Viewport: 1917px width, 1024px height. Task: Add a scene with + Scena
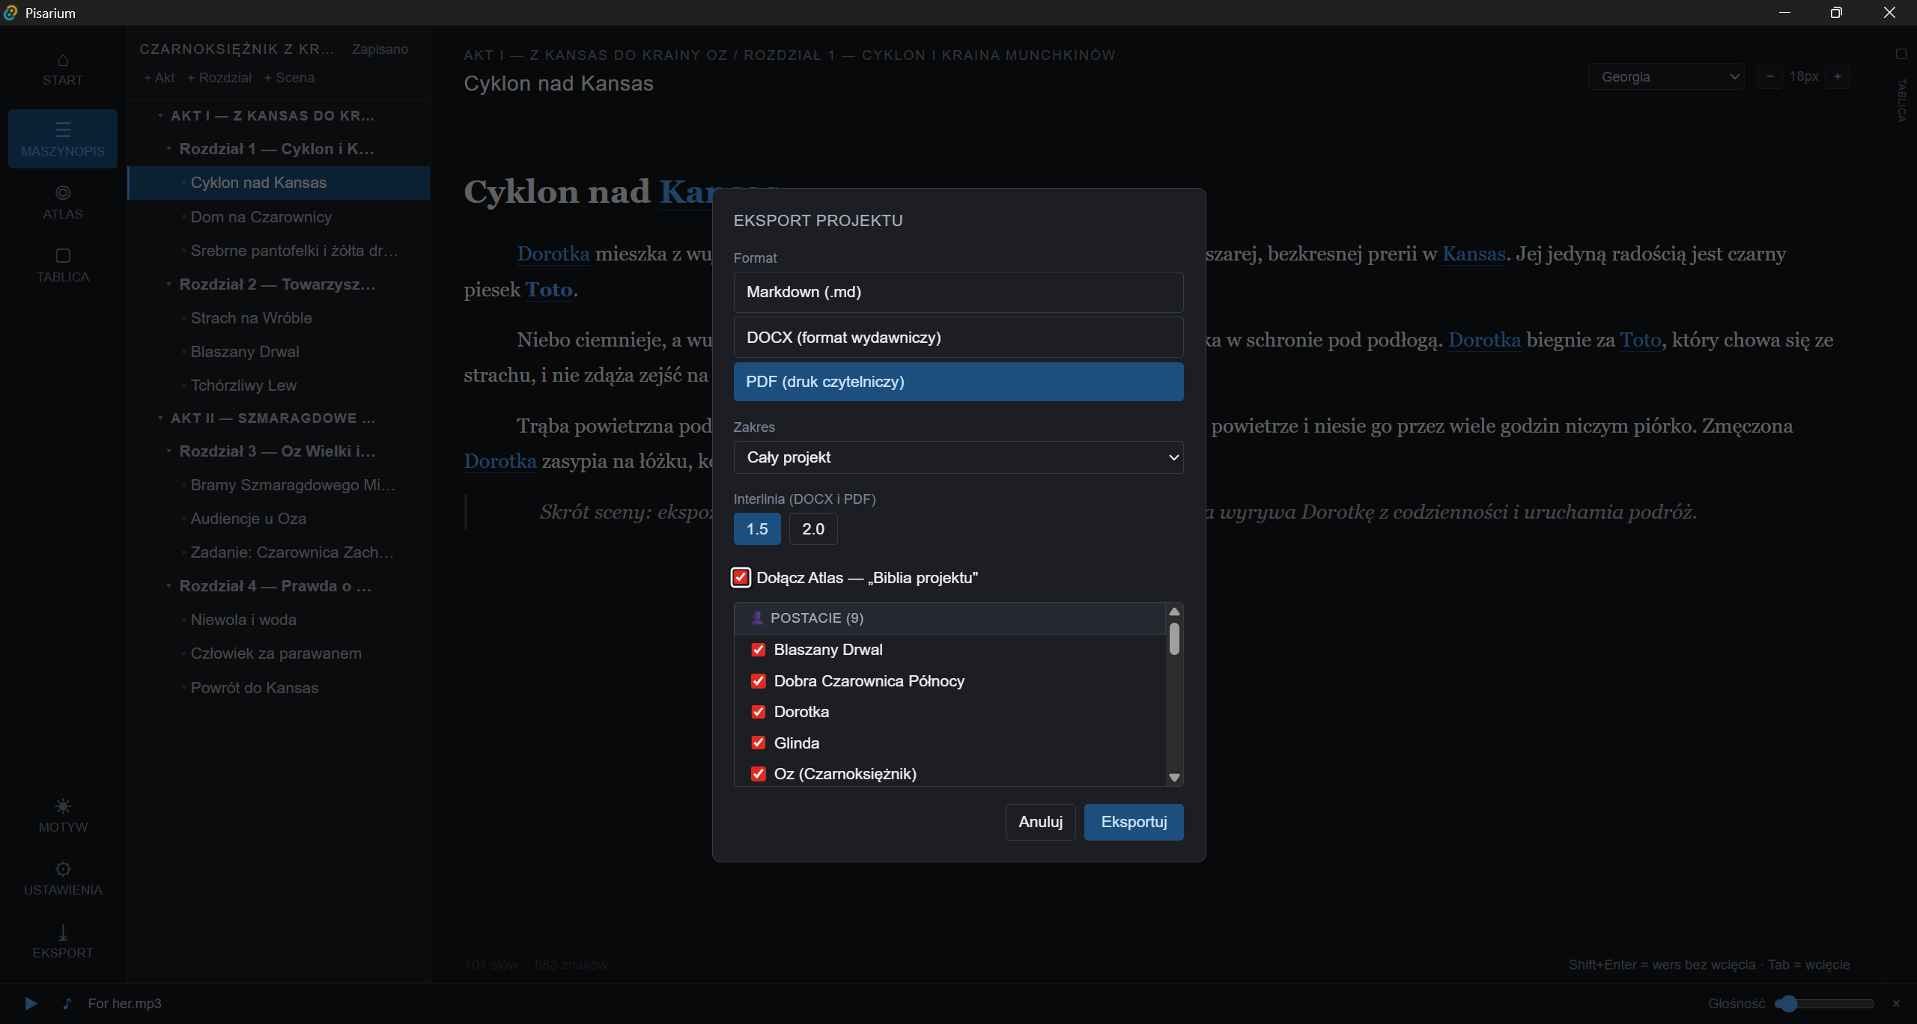(x=289, y=78)
